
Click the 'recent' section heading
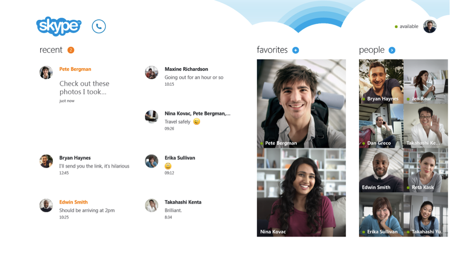[x=51, y=50]
